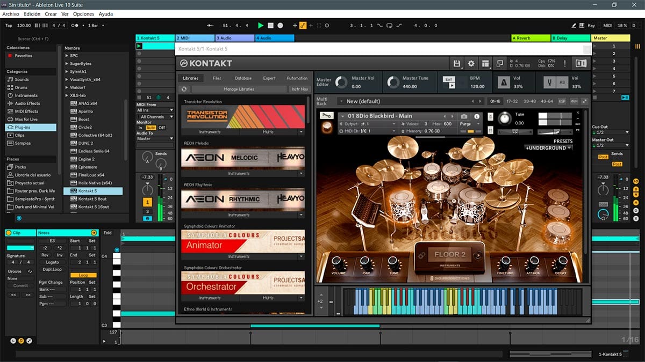Viewport: 645px width, 362px height.
Task: Open Kontakt's save/load disk icon
Action: tap(457, 63)
